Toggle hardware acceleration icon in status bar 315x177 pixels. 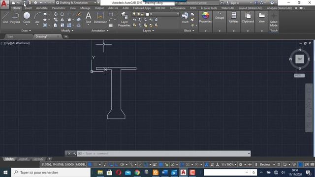tap(300, 165)
